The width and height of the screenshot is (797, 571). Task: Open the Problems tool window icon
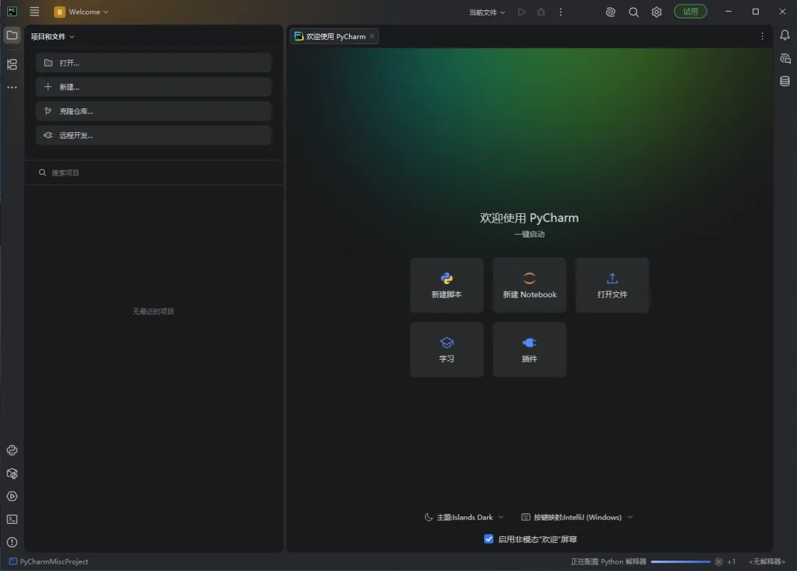13,542
